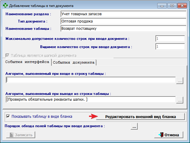Click the Записать button

click(20, 135)
